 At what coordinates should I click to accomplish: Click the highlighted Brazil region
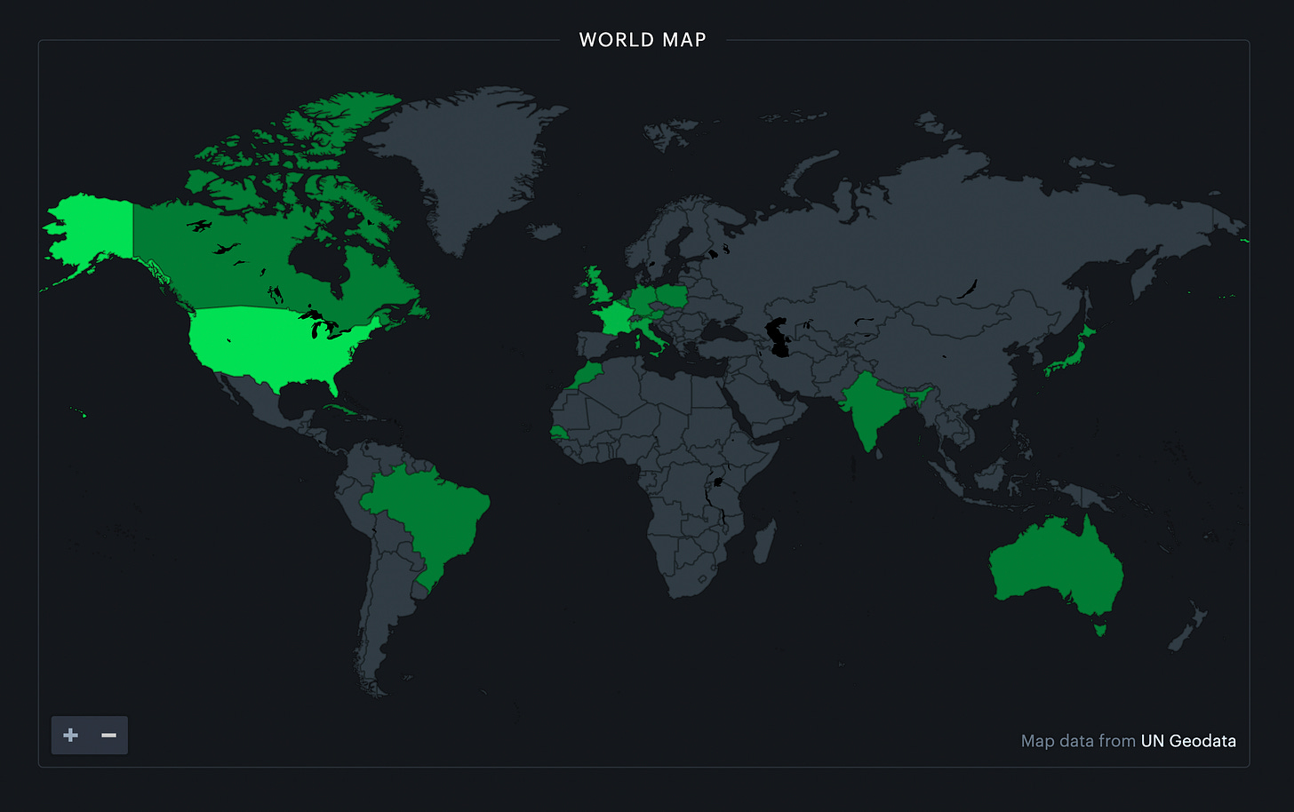click(427, 515)
